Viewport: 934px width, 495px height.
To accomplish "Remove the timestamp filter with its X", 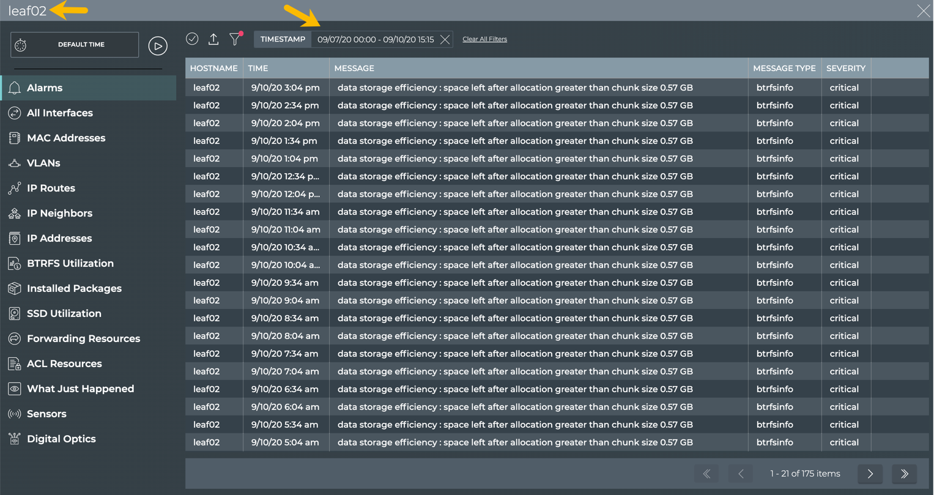I will (445, 40).
